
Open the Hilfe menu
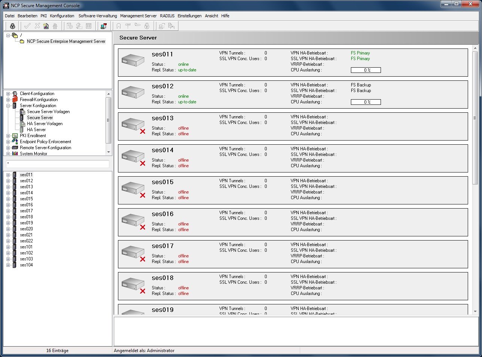225,16
